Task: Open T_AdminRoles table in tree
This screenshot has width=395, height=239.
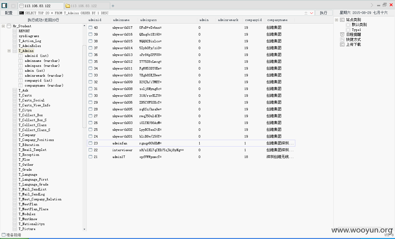Action: [30, 46]
